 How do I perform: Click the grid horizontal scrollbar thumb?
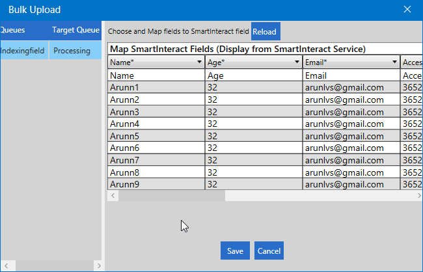(171, 195)
